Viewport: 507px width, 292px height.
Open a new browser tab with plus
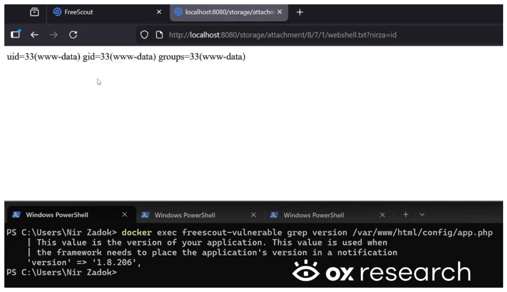tap(300, 12)
